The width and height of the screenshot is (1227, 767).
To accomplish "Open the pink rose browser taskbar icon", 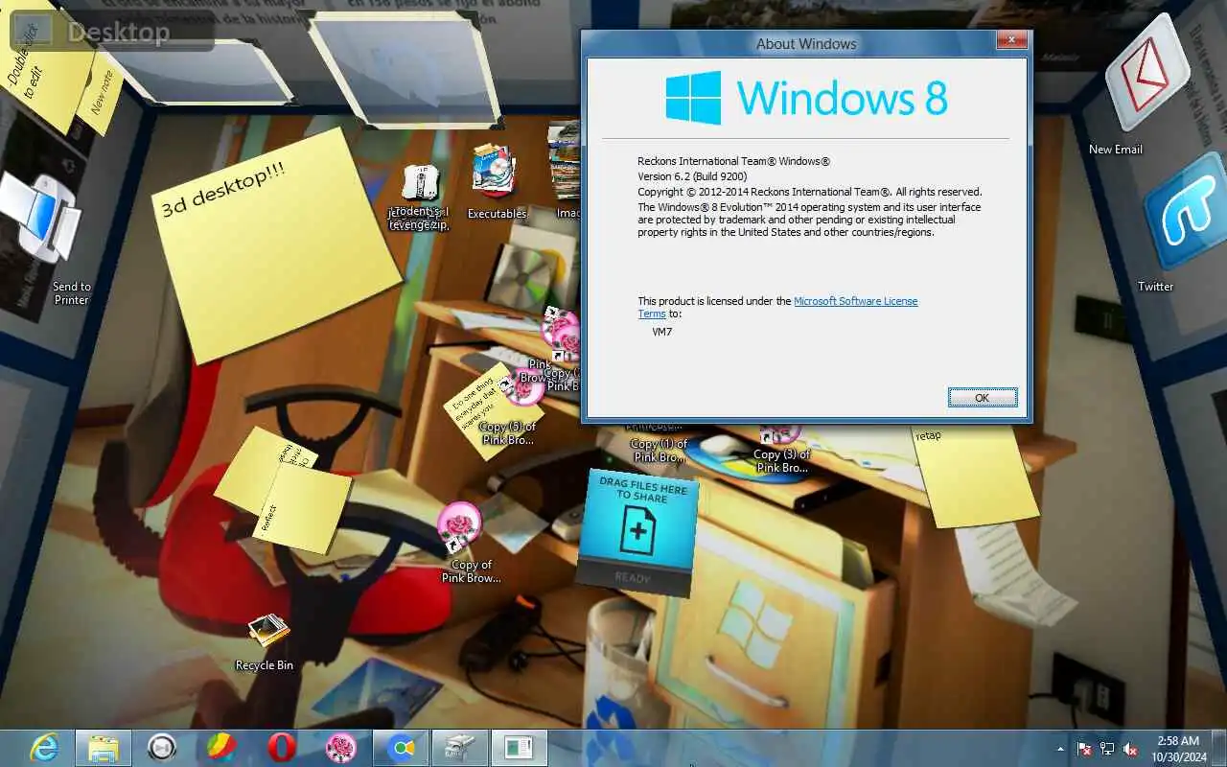I will (x=341, y=748).
